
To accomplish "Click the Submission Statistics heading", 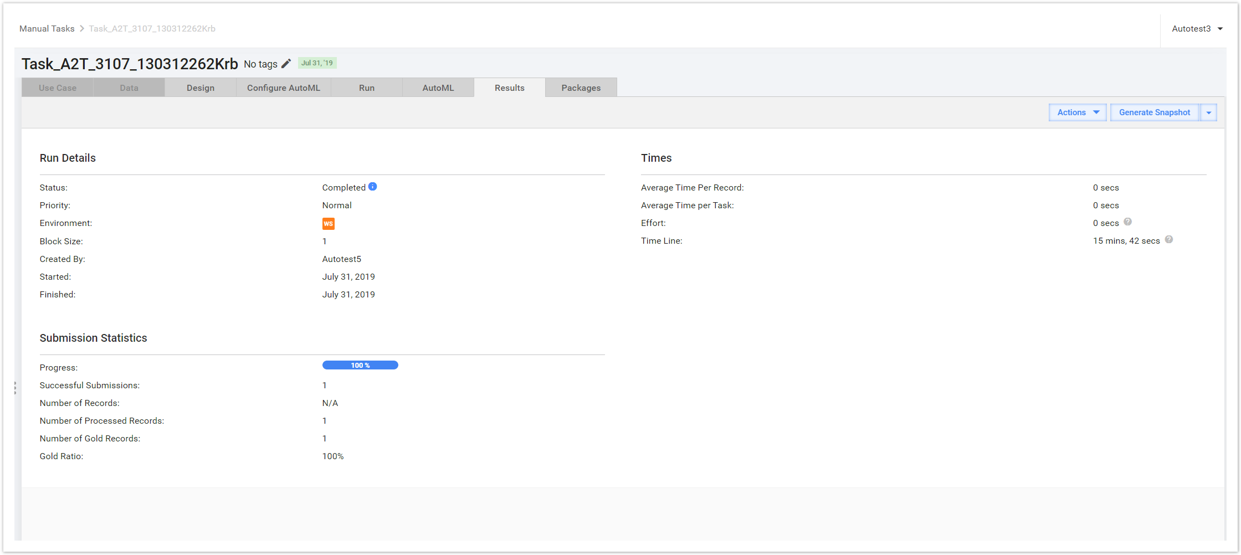I will coord(94,338).
